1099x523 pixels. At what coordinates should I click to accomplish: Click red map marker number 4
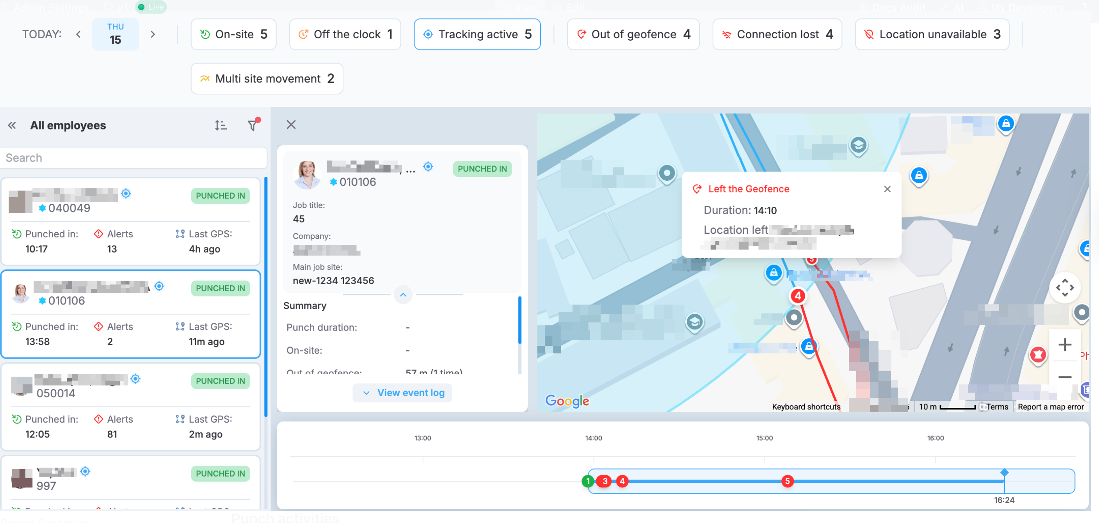pos(797,296)
